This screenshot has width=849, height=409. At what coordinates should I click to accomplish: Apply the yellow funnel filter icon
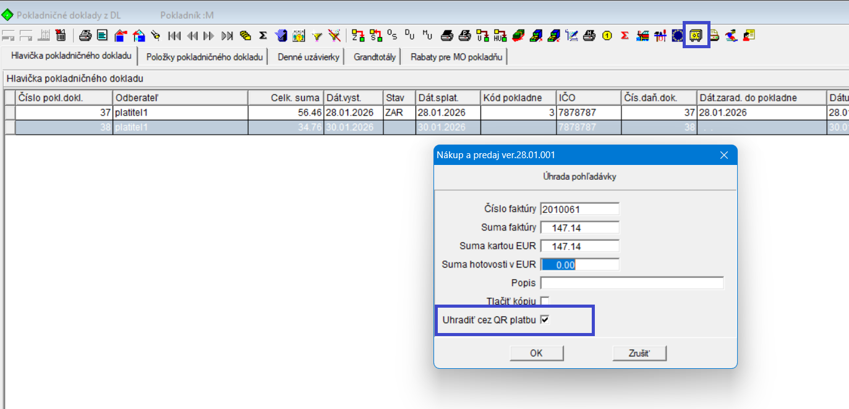pyautogui.click(x=317, y=35)
